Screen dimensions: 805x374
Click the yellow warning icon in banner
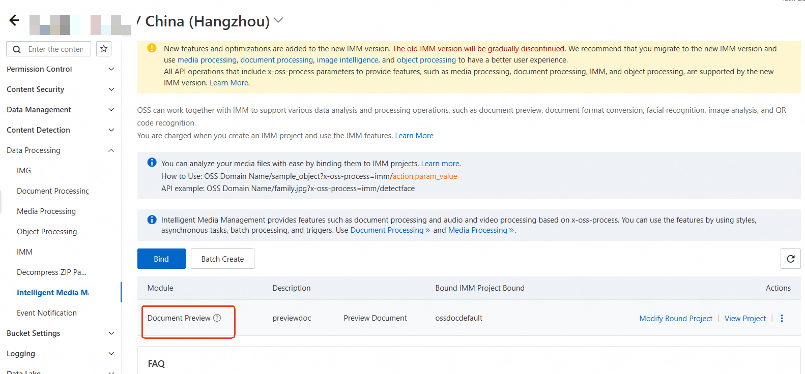152,48
